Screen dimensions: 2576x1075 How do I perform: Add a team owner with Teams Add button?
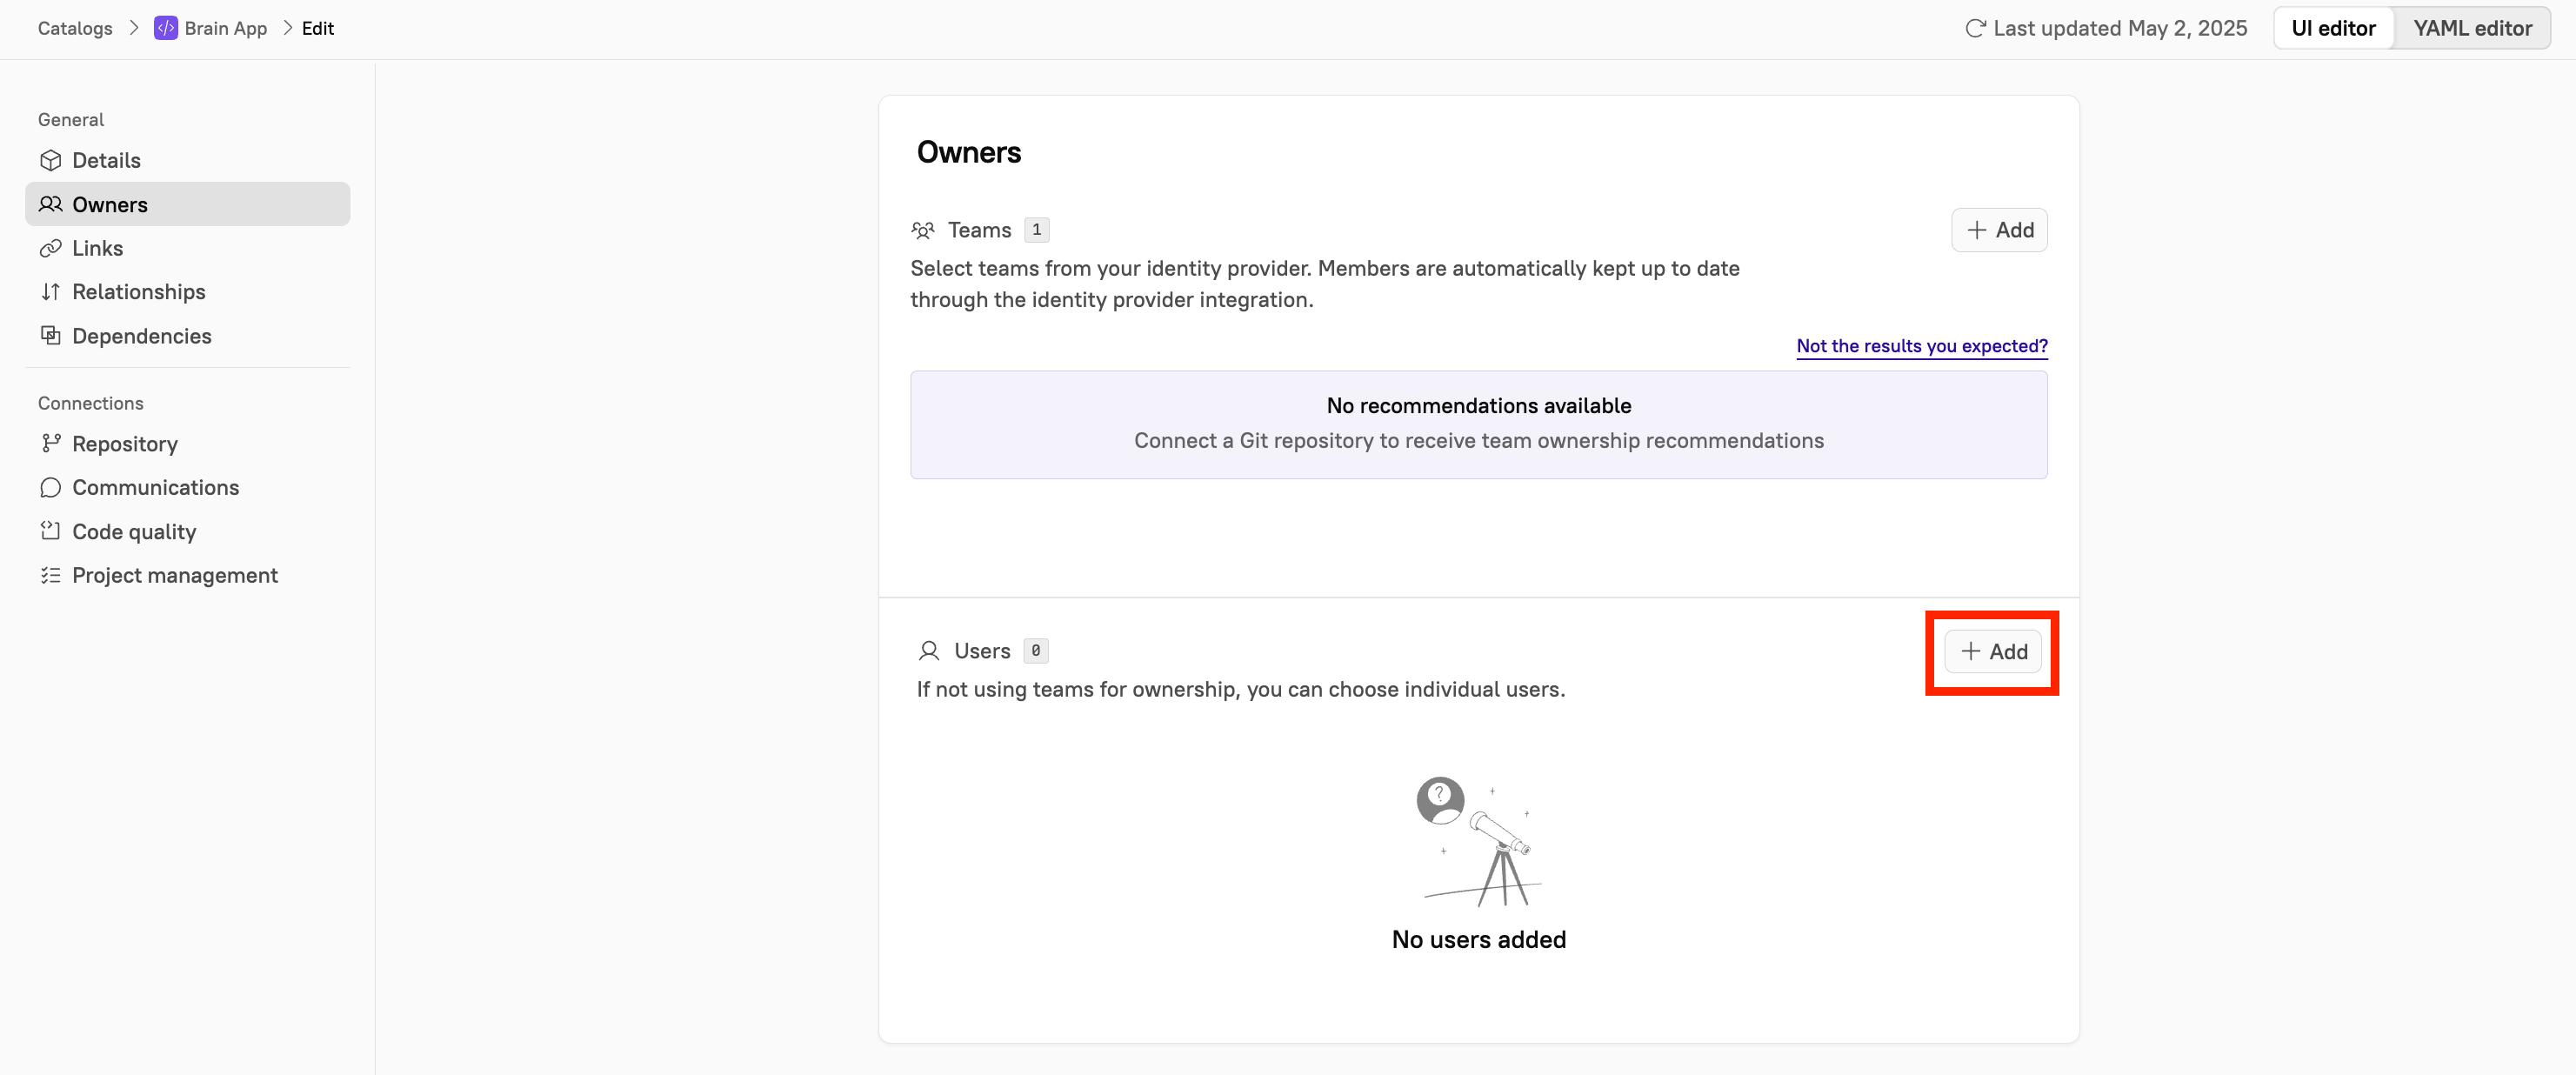tap(1999, 230)
